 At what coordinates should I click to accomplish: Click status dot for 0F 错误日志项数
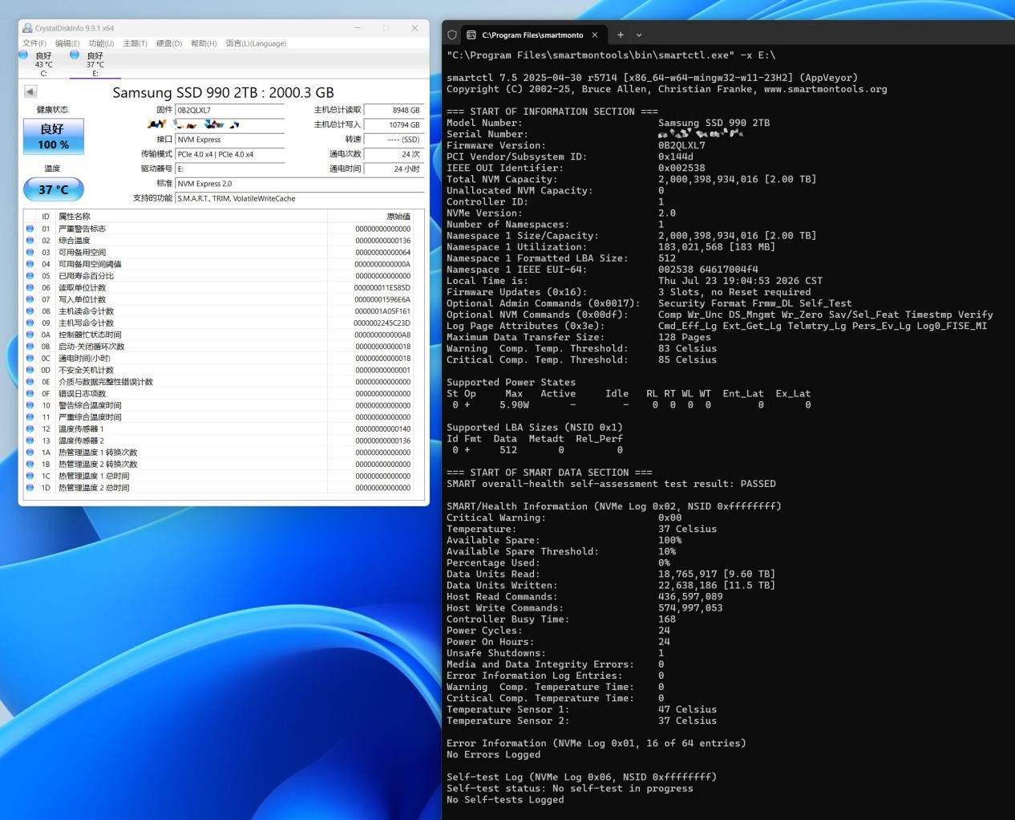30,393
